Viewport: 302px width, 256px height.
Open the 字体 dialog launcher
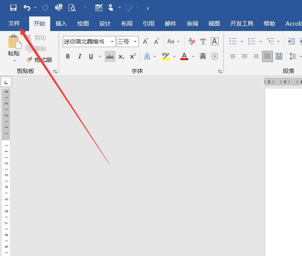[x=220, y=72]
